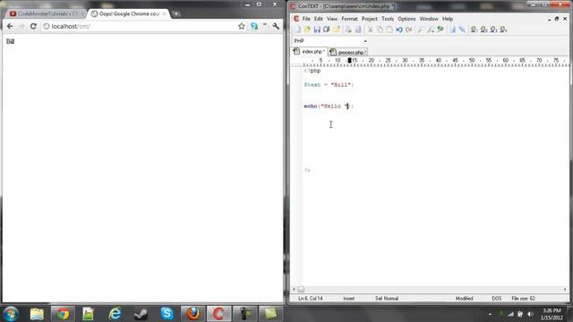Click the blue arrow icon before user command 1
The width and height of the screenshot is (573, 322).
pyautogui.click(x=462, y=30)
